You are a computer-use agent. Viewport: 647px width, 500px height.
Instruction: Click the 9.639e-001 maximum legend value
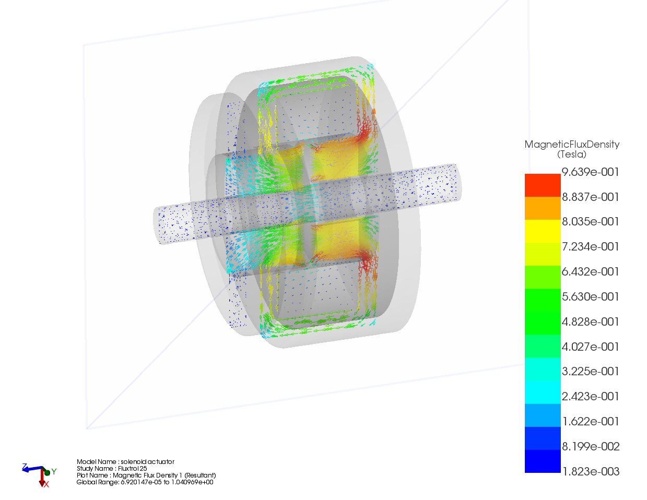click(590, 172)
